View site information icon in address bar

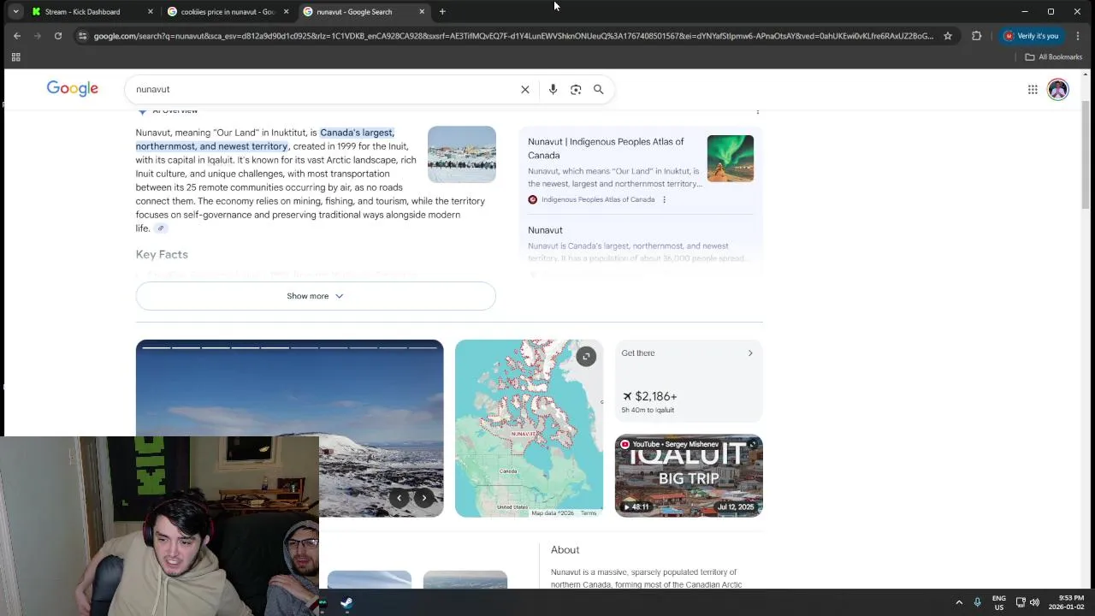pyautogui.click(x=82, y=36)
